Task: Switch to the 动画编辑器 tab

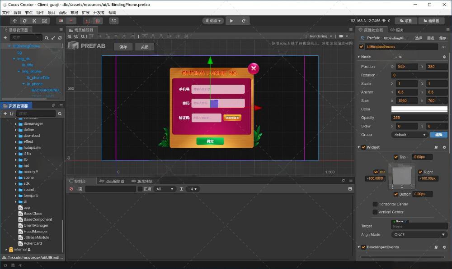Action: [112, 181]
